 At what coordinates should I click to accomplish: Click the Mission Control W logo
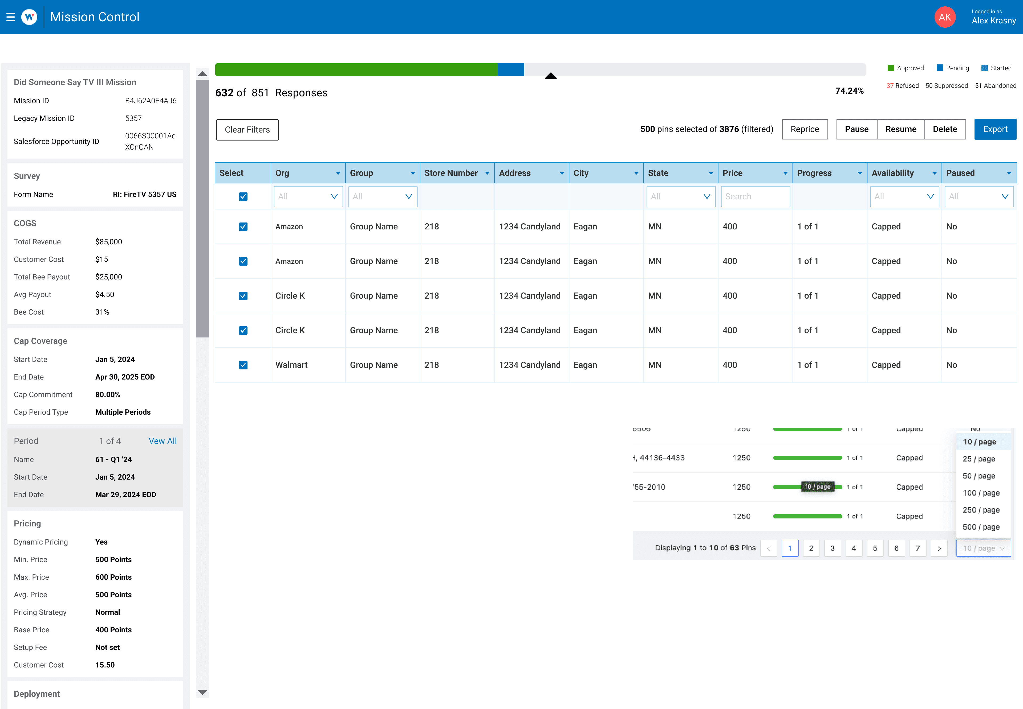29,17
